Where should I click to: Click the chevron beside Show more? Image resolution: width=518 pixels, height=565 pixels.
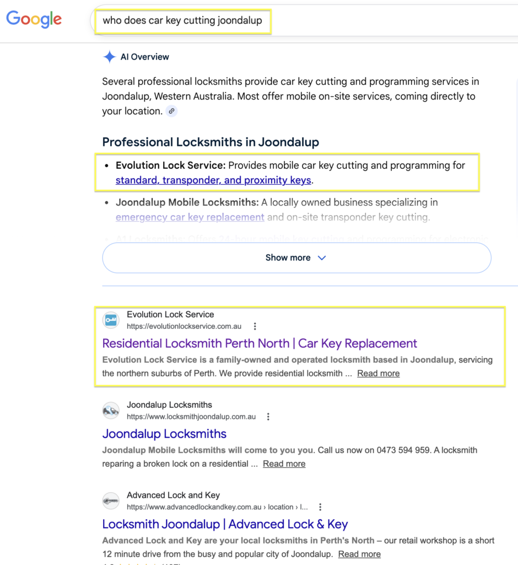[322, 258]
